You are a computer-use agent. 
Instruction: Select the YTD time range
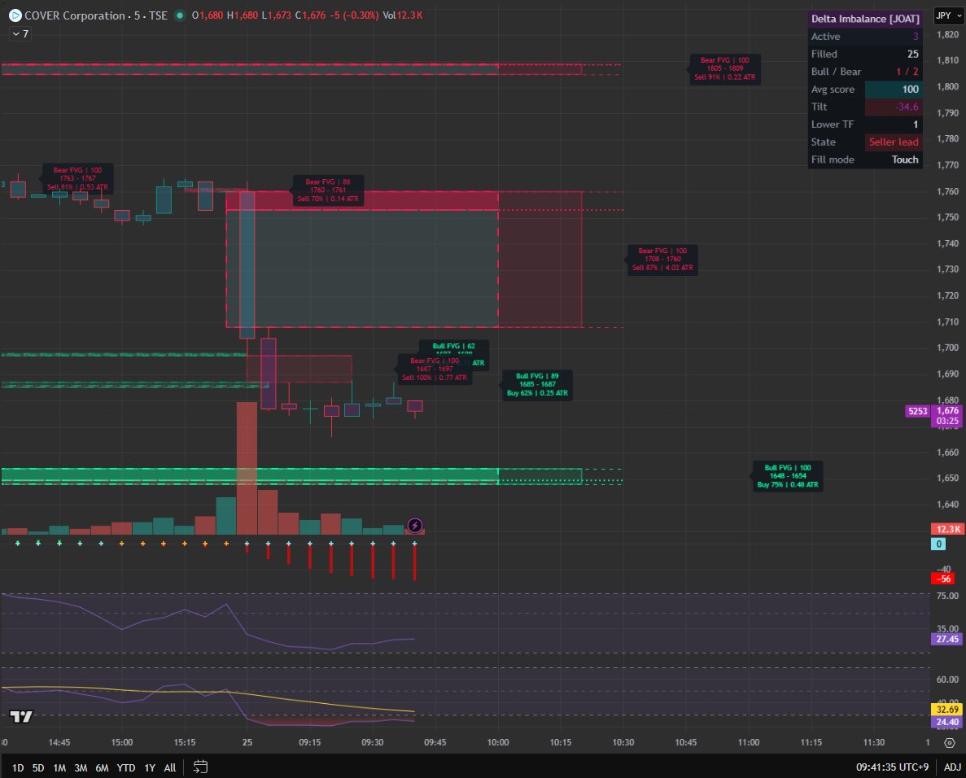pyautogui.click(x=125, y=767)
